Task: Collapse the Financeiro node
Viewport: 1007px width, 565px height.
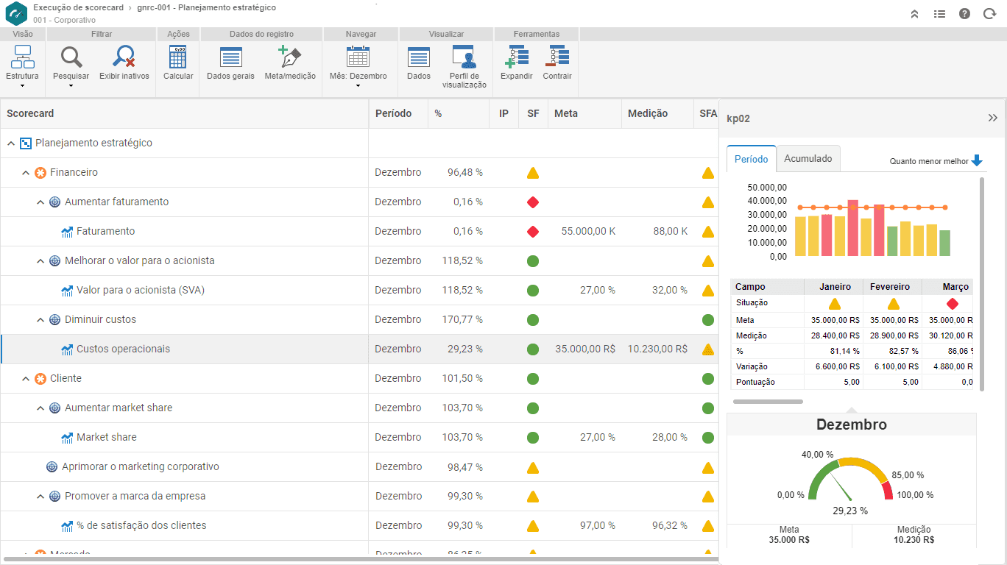Action: click(26, 173)
